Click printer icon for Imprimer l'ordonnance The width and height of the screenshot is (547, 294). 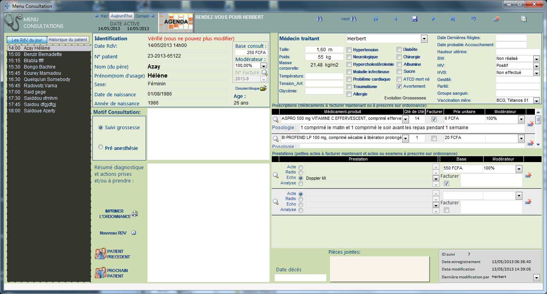pos(135,214)
